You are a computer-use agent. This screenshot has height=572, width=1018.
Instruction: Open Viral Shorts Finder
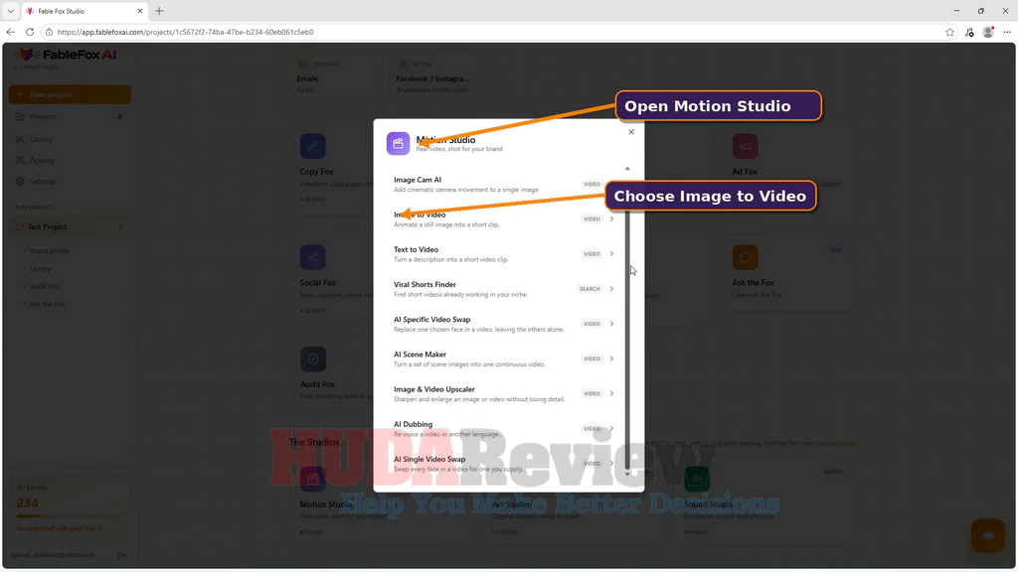[503, 289]
